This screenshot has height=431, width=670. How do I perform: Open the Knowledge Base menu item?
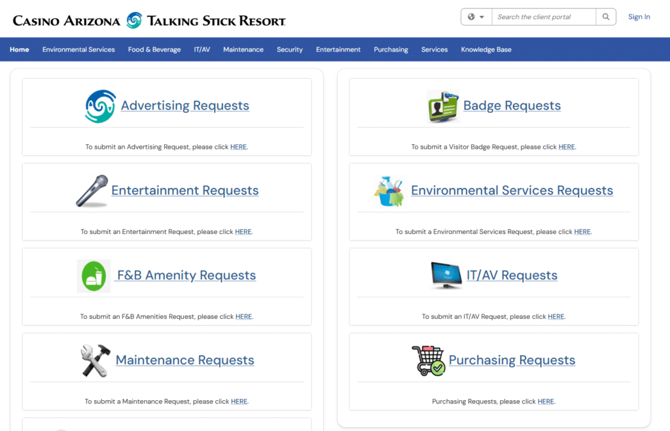click(486, 50)
